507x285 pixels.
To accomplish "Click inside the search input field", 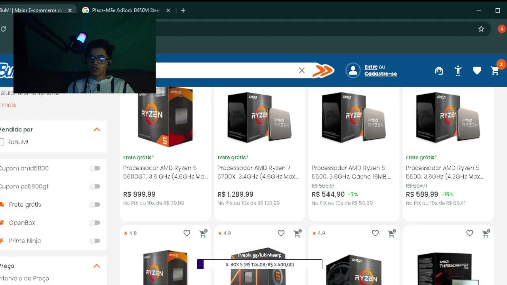I will [x=226, y=70].
